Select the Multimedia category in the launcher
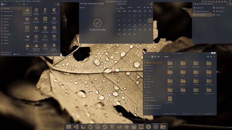The height and width of the screenshot is (130, 232). [x=11, y=34]
